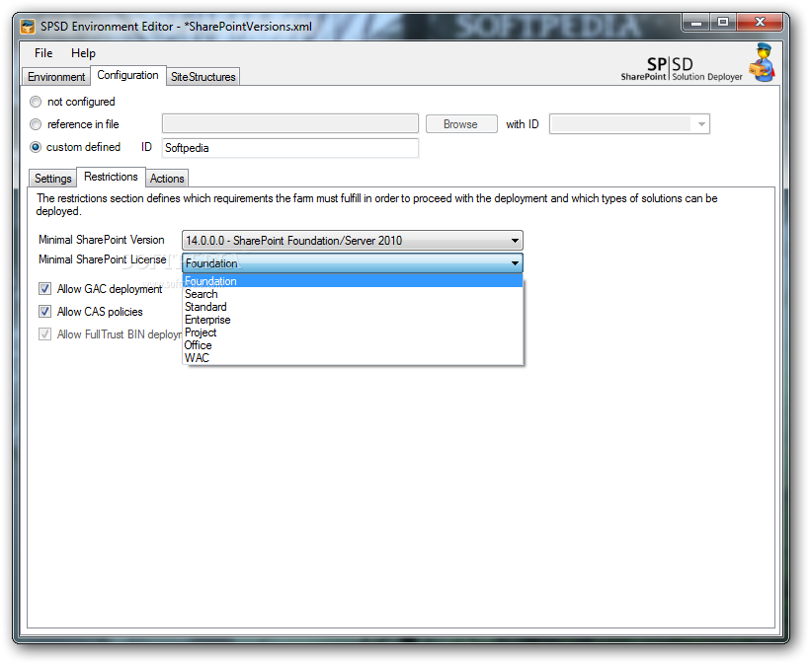Toggle the Allow FullTrust BIN deployment checkbox
The image size is (810, 664).
click(44, 333)
